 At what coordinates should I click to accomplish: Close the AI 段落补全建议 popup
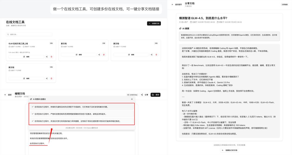[x=132, y=99]
